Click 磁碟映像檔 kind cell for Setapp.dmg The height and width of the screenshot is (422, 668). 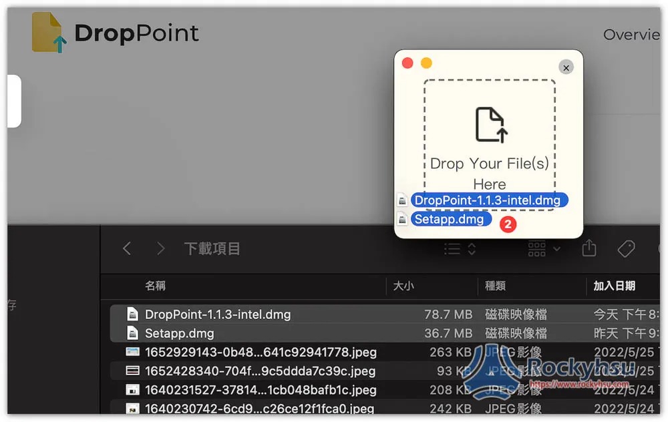(x=516, y=333)
